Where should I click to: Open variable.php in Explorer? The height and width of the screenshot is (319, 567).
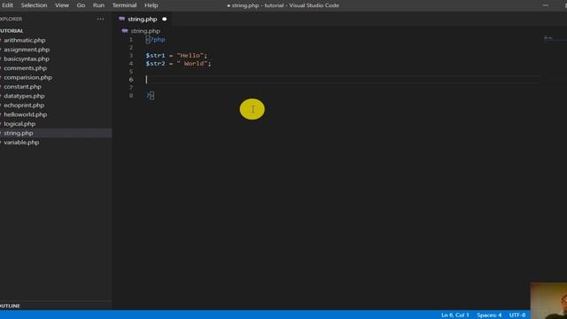point(21,143)
